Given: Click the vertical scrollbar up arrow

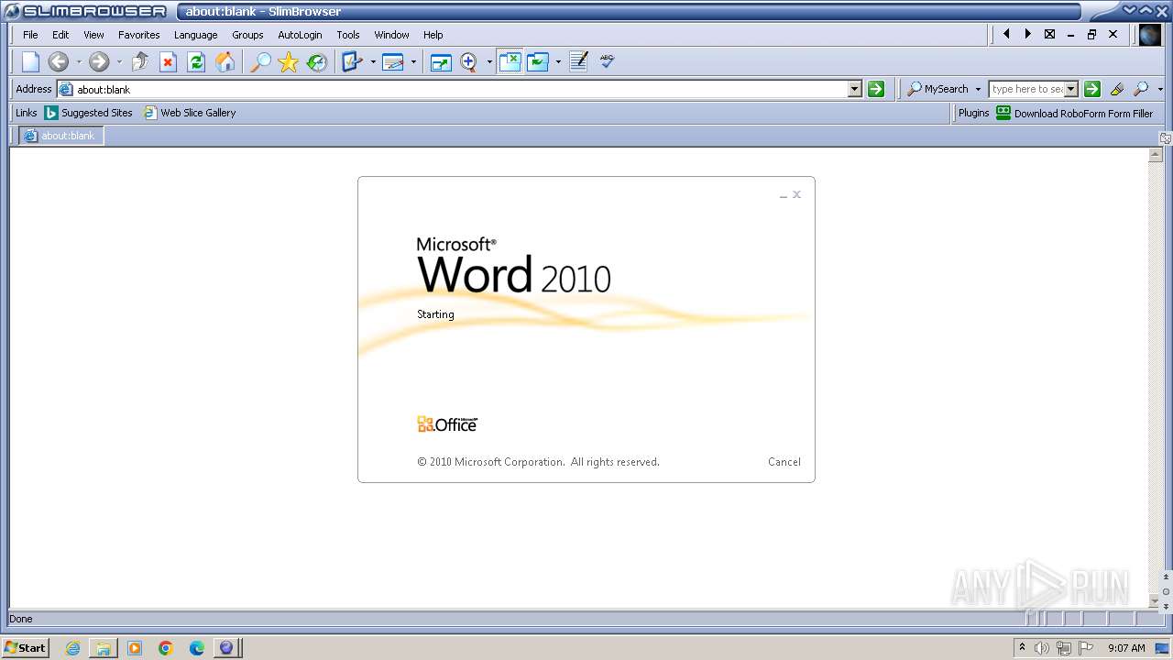Looking at the screenshot, I should (1155, 155).
